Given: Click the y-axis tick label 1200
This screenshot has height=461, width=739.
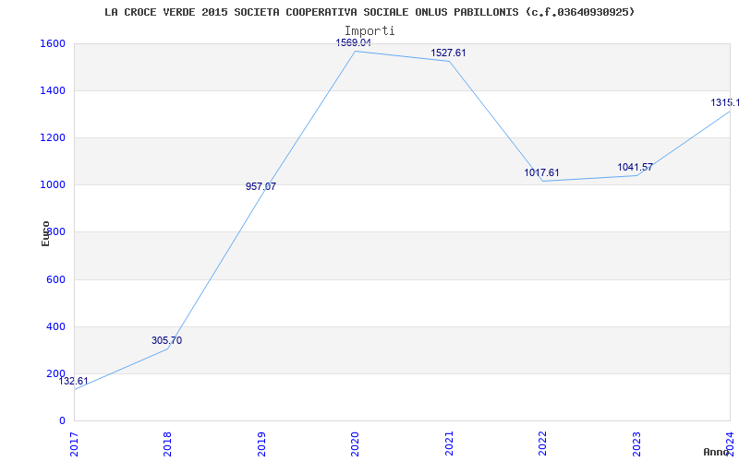Looking at the screenshot, I should (54, 137).
